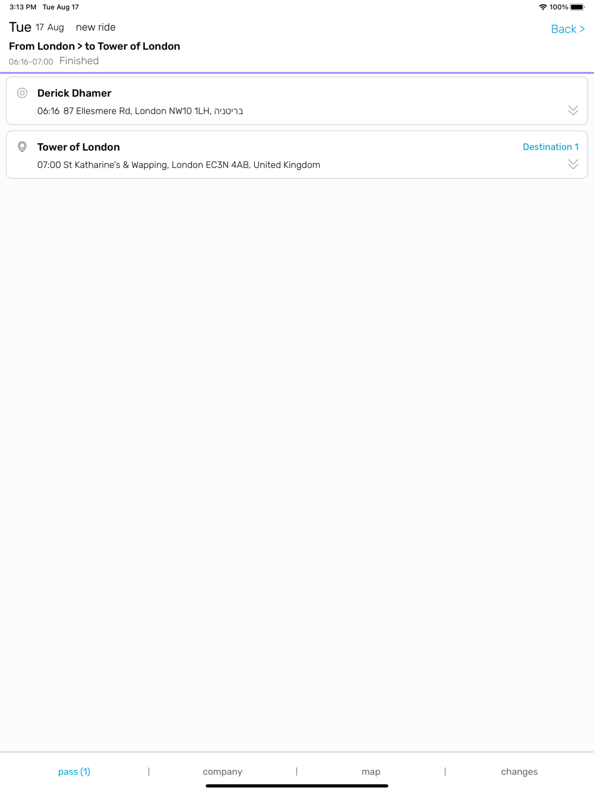Open the company tab
This screenshot has height=792, width=594.
(223, 771)
